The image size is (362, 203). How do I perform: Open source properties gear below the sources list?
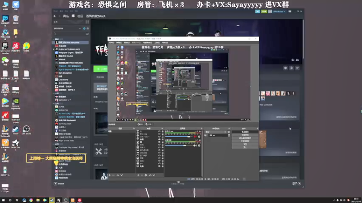point(146,175)
